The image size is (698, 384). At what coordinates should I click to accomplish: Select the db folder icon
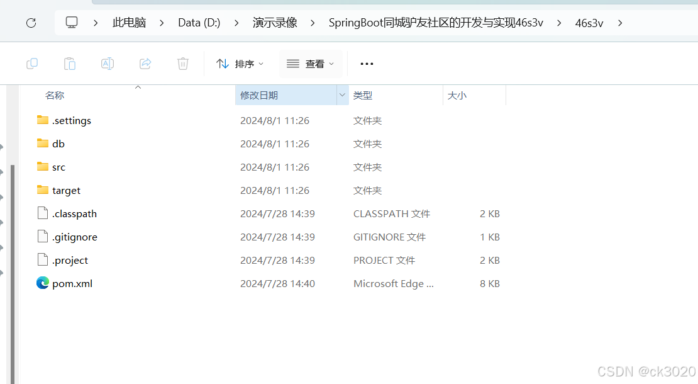[43, 143]
